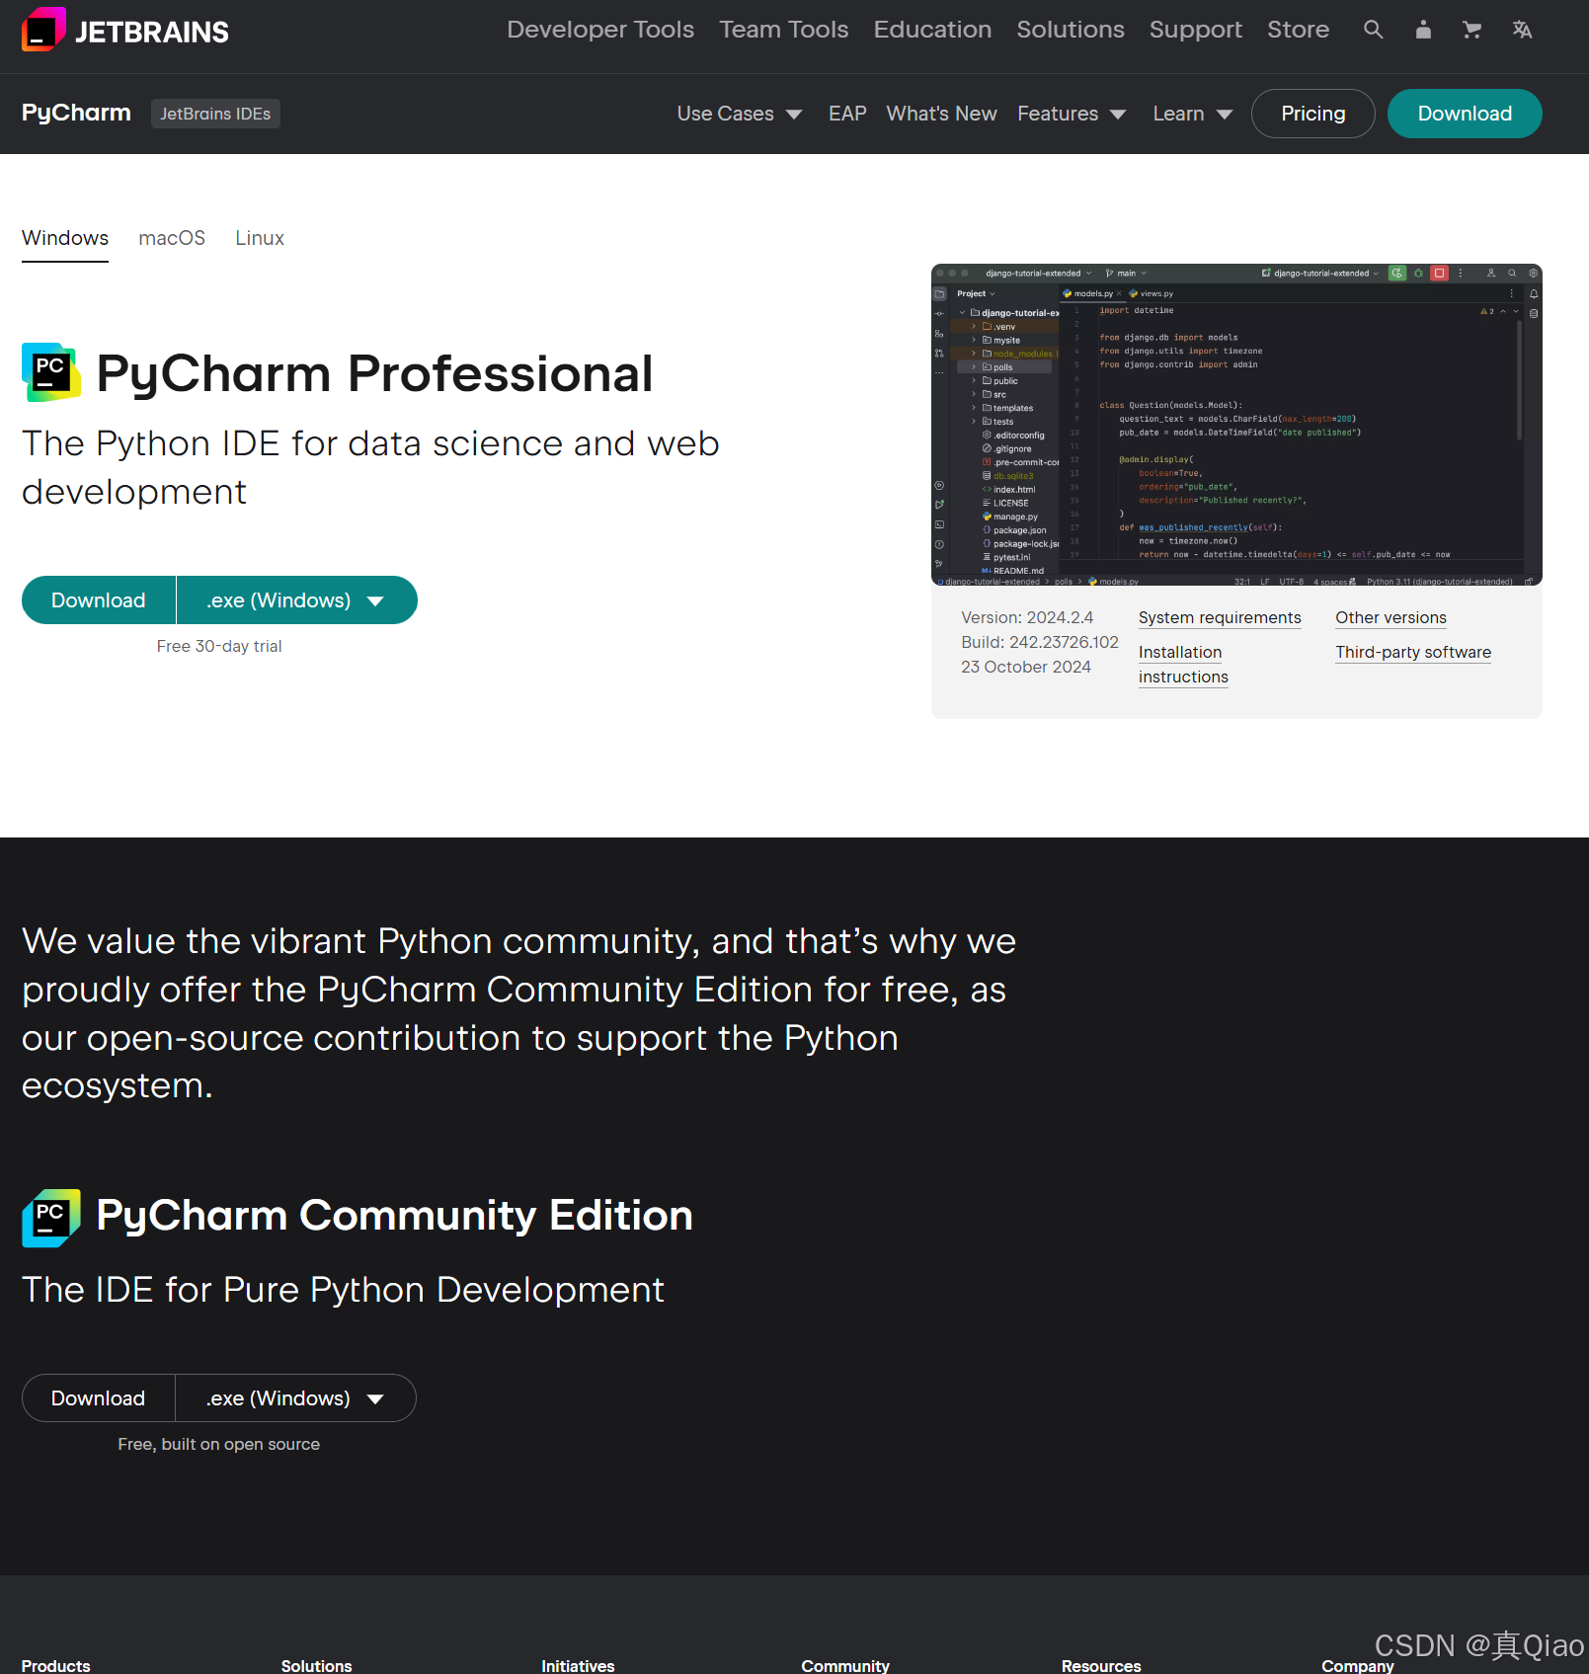Viewport: 1589px width, 1674px height.
Task: Click the PyCharm Professional PC logo
Action: [x=51, y=372]
